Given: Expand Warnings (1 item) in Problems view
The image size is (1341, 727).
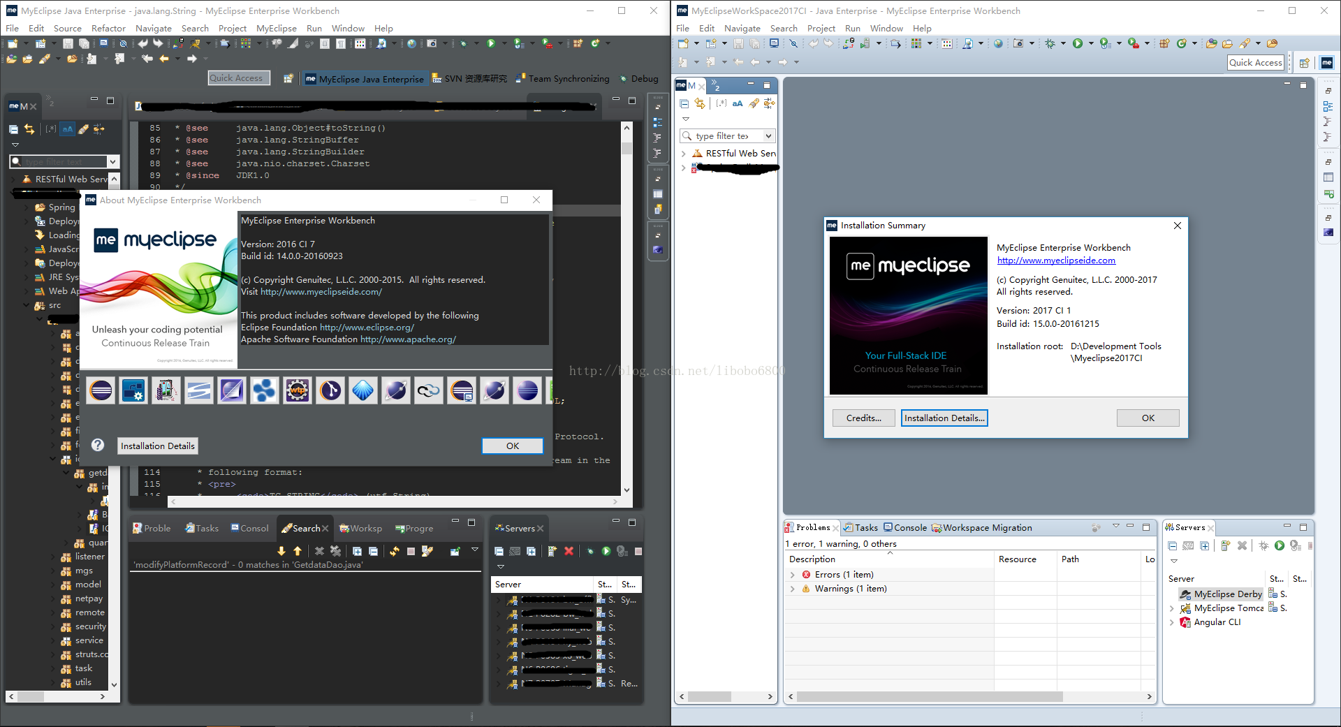Looking at the screenshot, I should (x=793, y=589).
